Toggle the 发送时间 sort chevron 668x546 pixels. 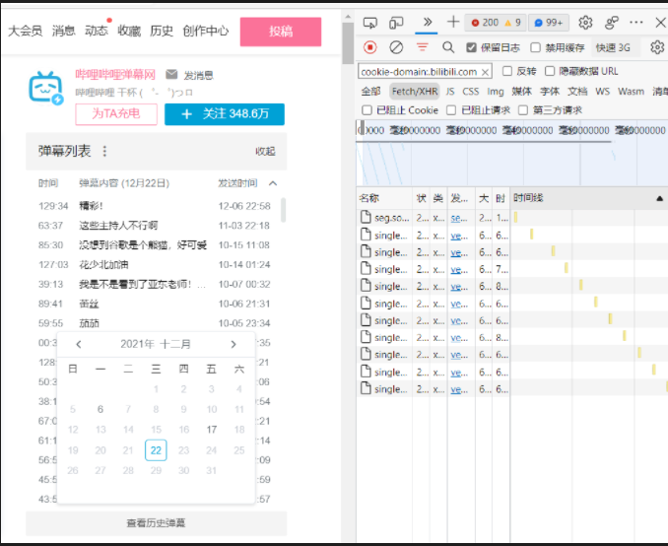[273, 183]
